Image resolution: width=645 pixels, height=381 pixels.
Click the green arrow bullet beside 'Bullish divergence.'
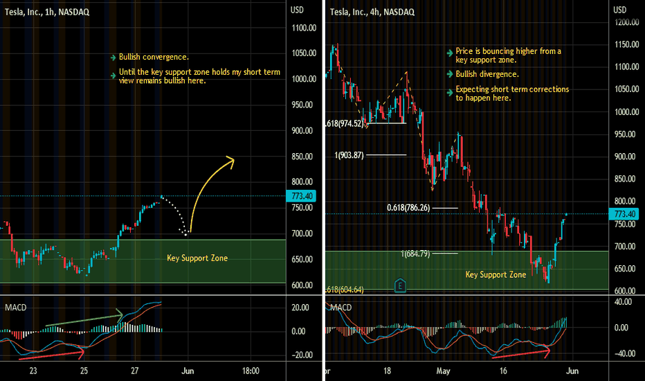(x=450, y=74)
